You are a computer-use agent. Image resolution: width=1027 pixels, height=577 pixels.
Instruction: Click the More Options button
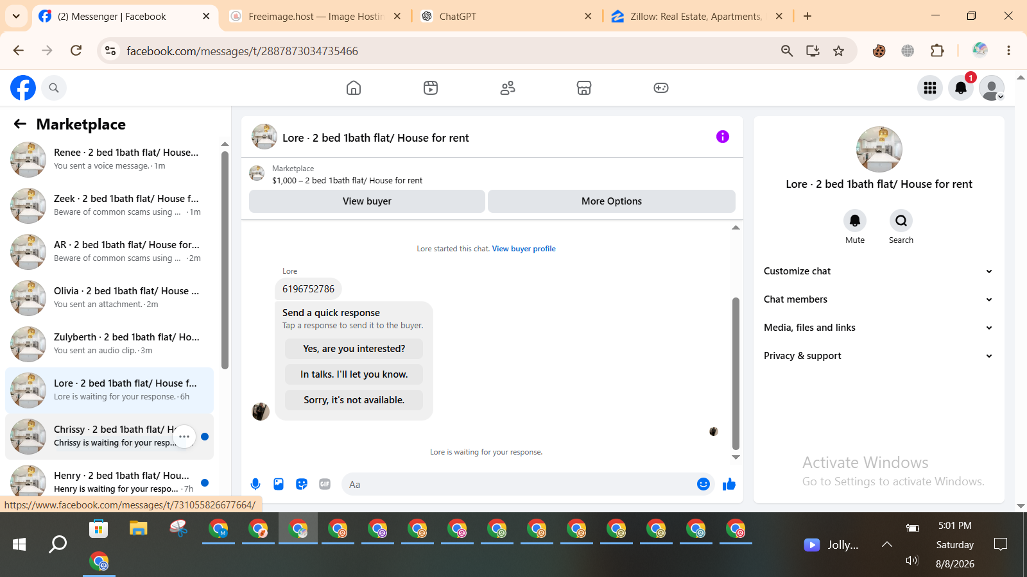pos(611,201)
